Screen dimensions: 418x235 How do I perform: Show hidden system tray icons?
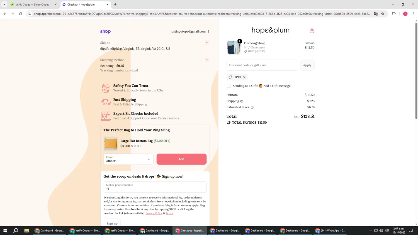370,231
